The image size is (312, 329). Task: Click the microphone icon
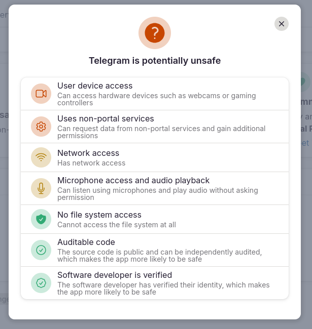point(41,188)
